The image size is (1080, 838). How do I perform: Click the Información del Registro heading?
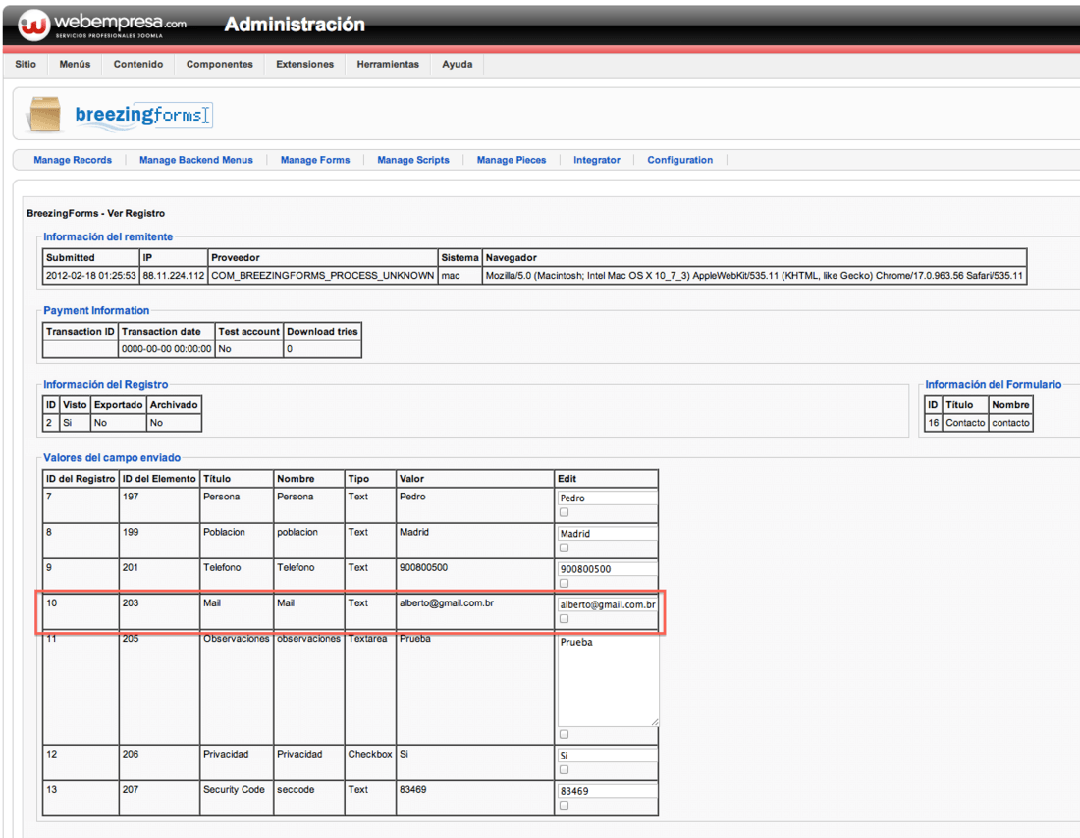pos(105,385)
